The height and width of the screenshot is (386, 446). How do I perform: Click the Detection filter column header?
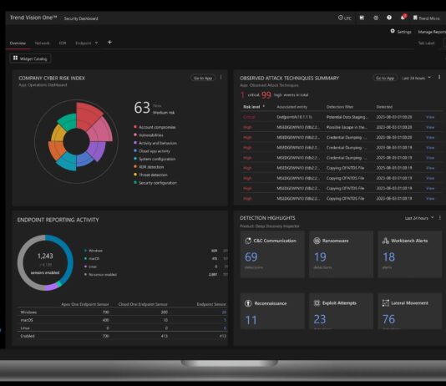pos(340,107)
